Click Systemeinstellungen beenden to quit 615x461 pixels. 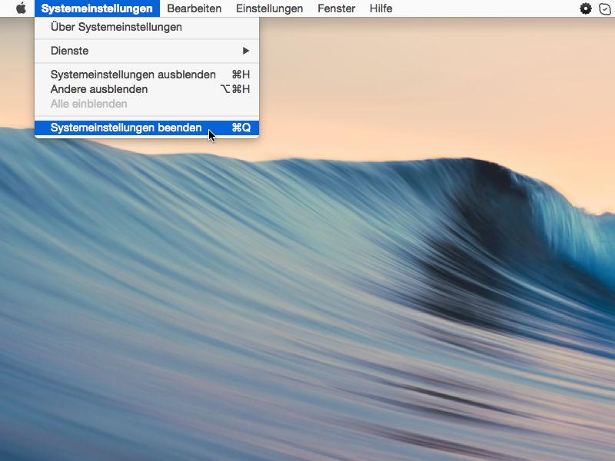click(147, 128)
